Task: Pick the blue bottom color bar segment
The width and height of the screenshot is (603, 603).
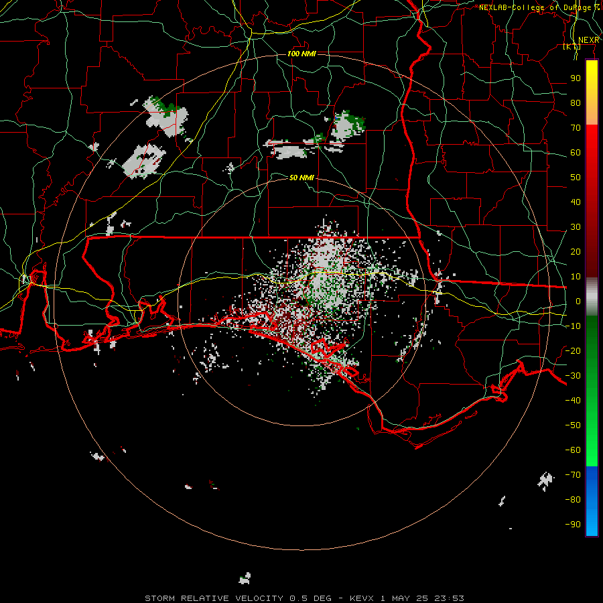Action: coord(592,500)
